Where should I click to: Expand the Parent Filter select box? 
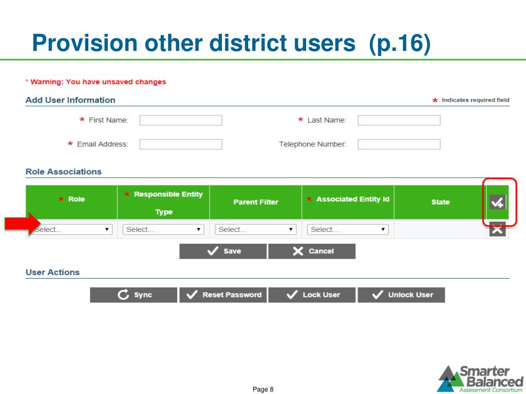(256, 229)
